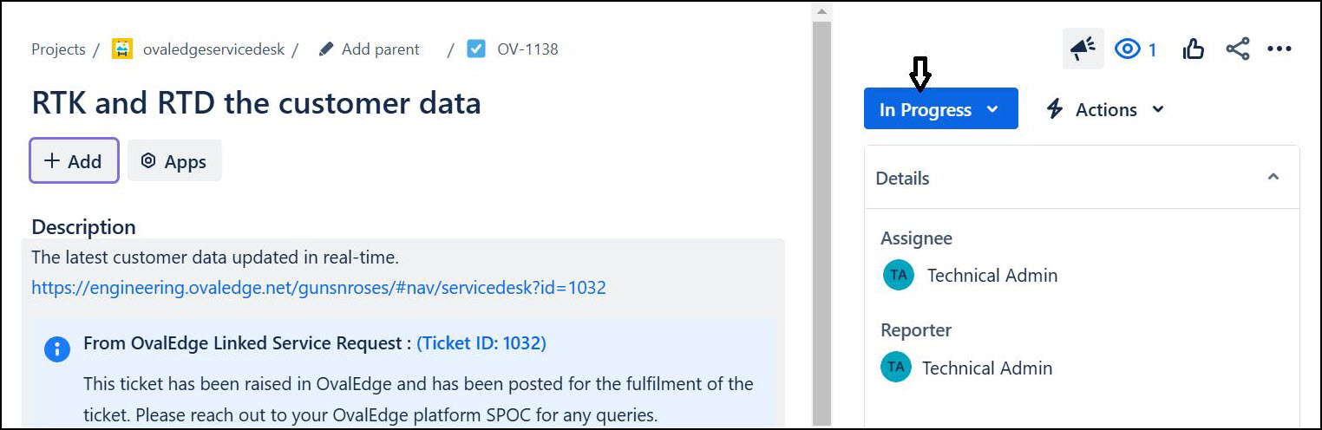1322x430 pixels.
Task: Click the blue info icon in the panel
Action: pyautogui.click(x=57, y=349)
